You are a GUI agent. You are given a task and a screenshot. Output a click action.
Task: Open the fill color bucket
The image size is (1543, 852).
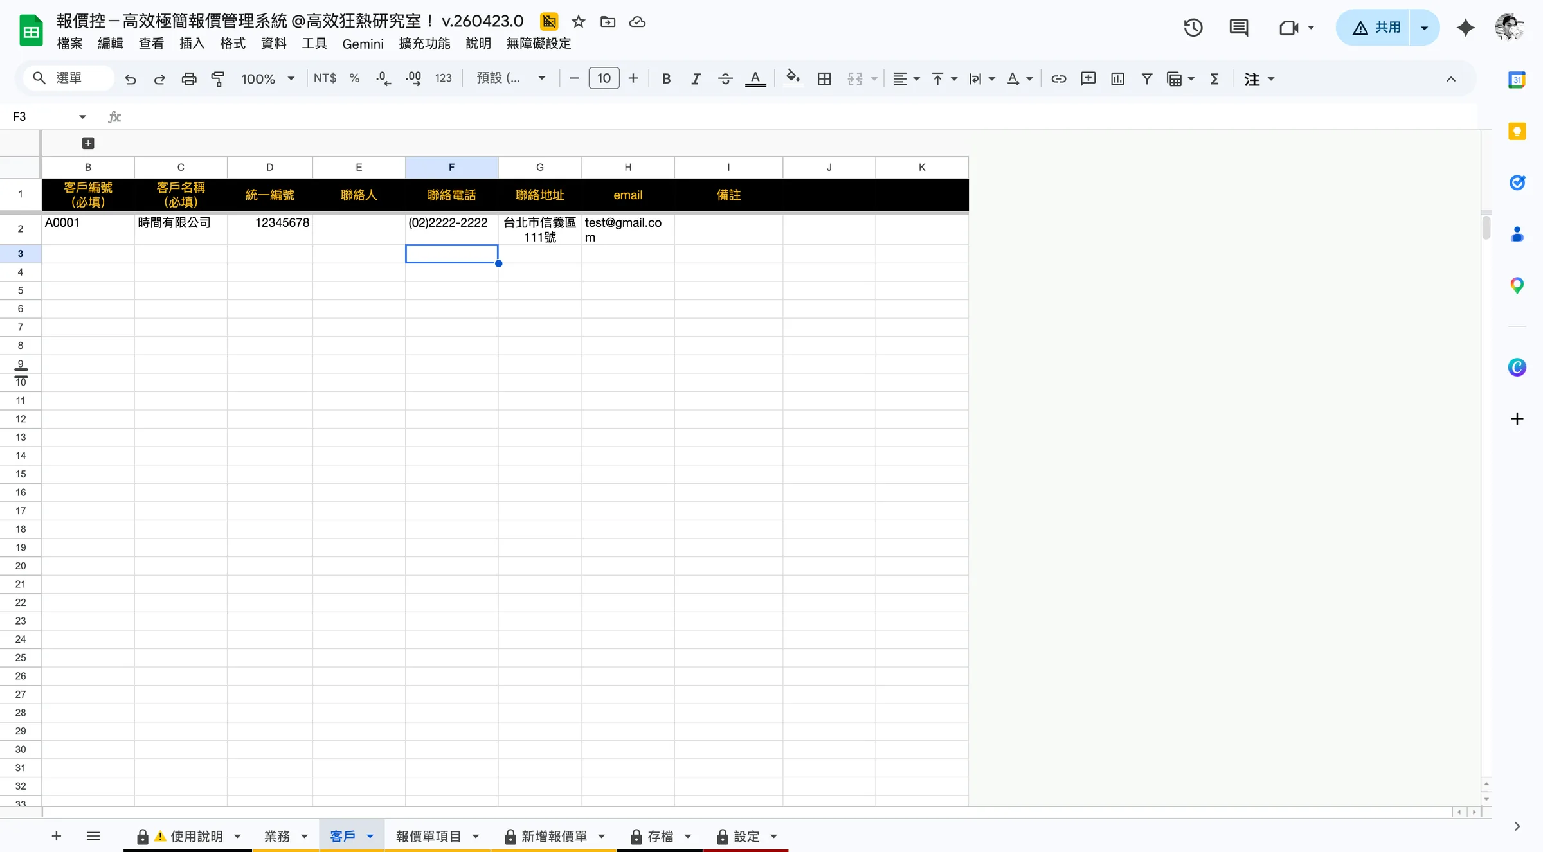tap(793, 78)
